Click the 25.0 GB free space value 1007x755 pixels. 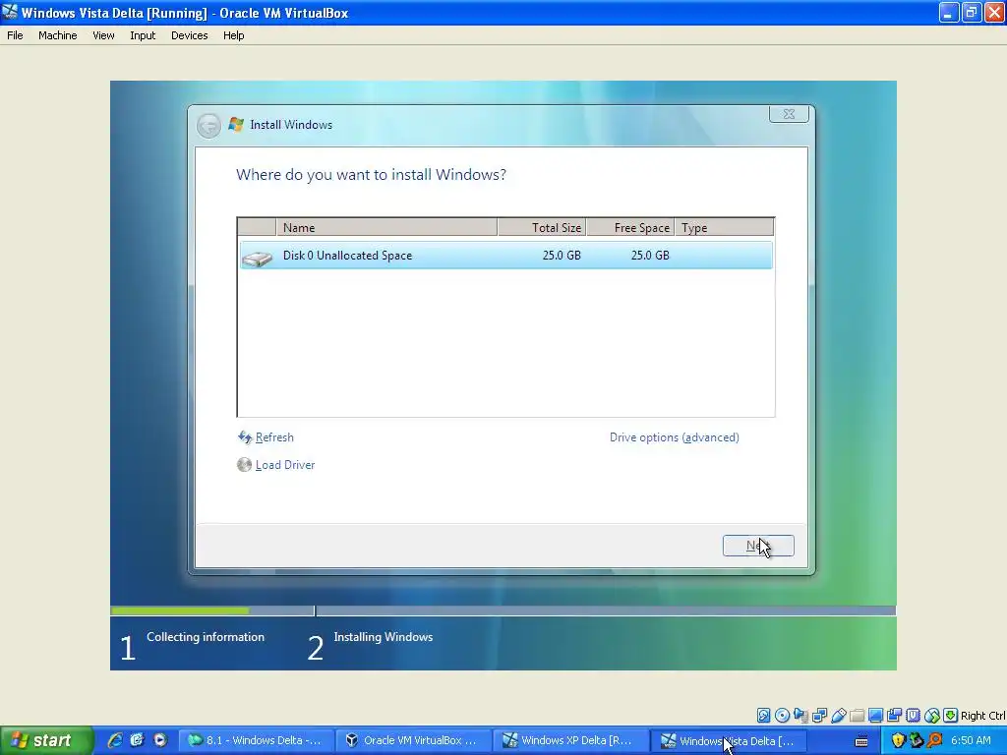[x=650, y=256]
